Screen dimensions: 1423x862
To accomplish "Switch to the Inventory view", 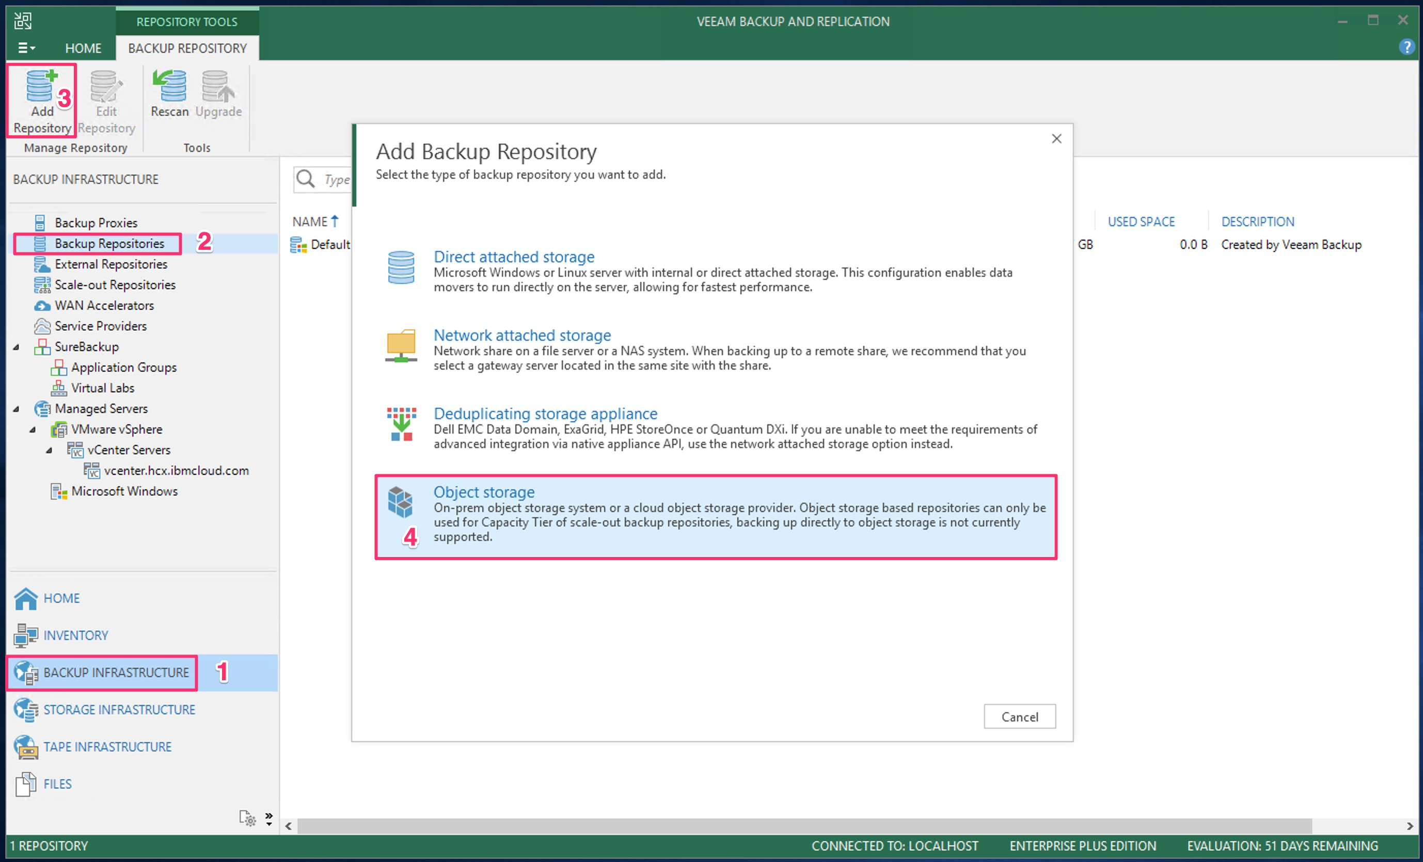I will click(x=75, y=635).
